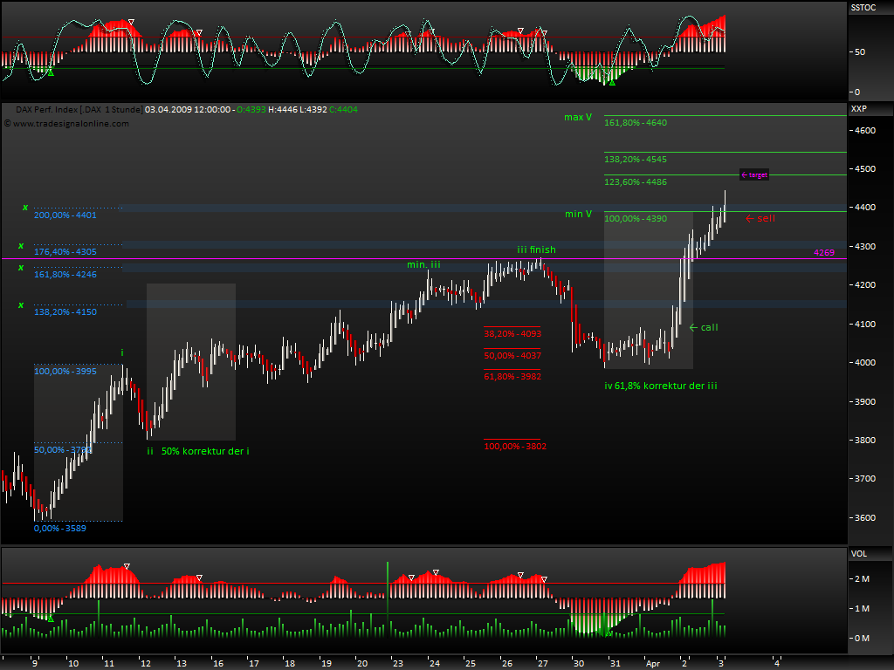
Task: Click the 50 level on stochastic axis
Action: 860,51
